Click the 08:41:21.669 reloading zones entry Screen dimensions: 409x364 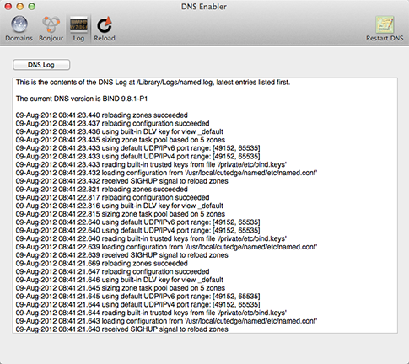click(x=102, y=263)
